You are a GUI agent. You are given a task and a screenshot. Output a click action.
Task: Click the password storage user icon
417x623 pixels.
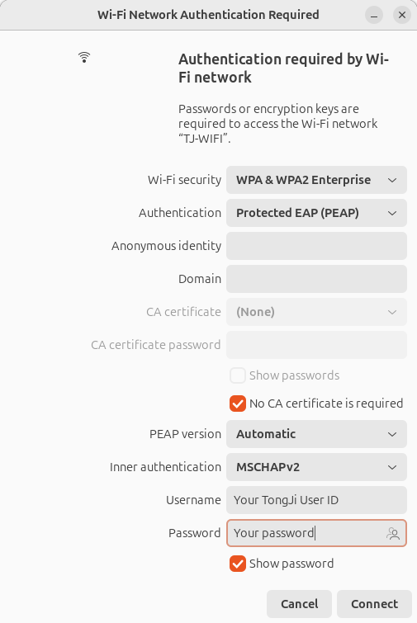tap(393, 533)
